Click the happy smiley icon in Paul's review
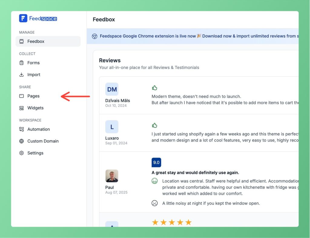The height and width of the screenshot is (238, 310). coord(154,181)
